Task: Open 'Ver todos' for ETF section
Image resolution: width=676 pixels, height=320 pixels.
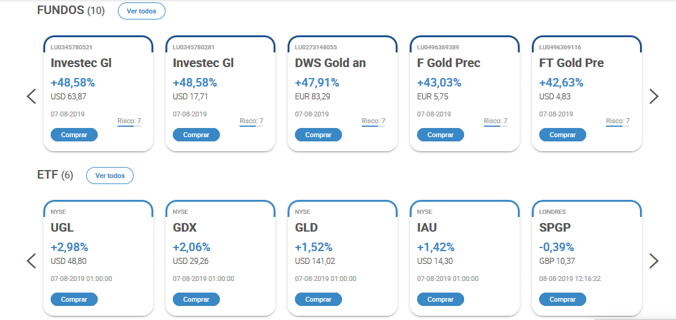Action: (x=110, y=176)
